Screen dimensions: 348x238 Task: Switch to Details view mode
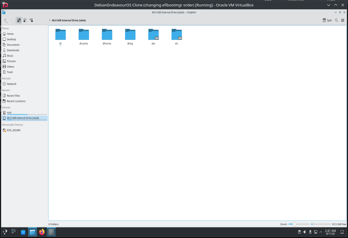pos(31,20)
